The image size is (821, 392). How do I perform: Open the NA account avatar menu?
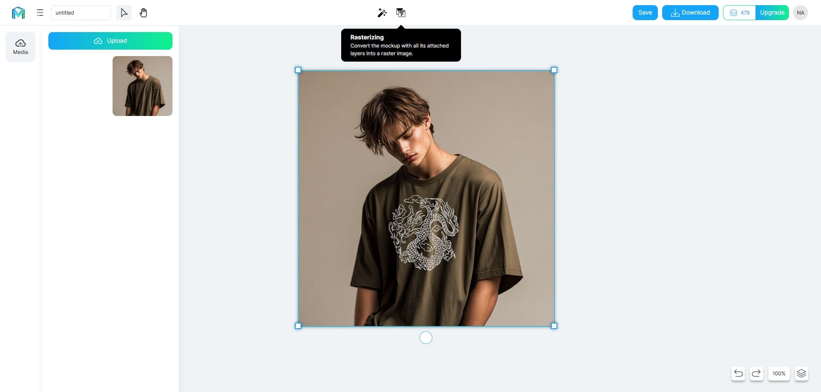pos(800,12)
